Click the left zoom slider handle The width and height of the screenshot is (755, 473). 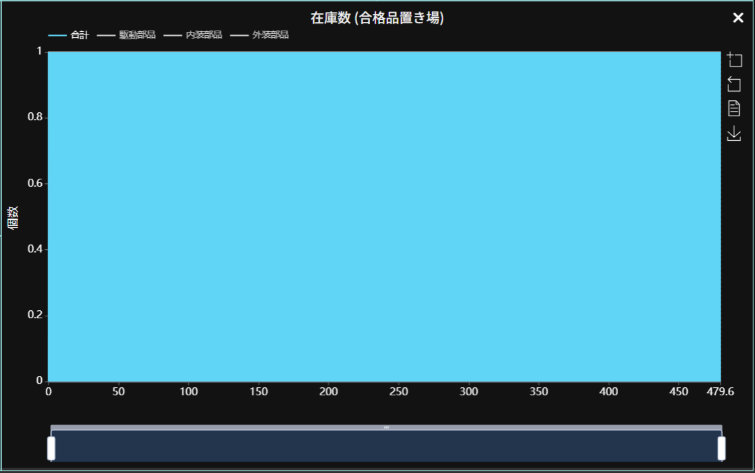pos(51,448)
